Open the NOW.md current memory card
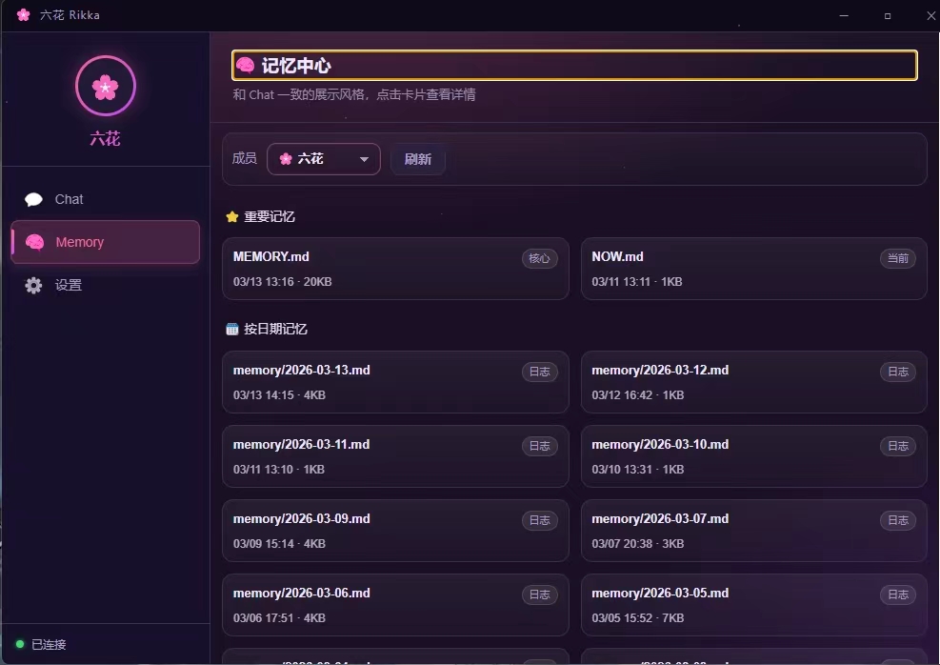 pos(733,269)
